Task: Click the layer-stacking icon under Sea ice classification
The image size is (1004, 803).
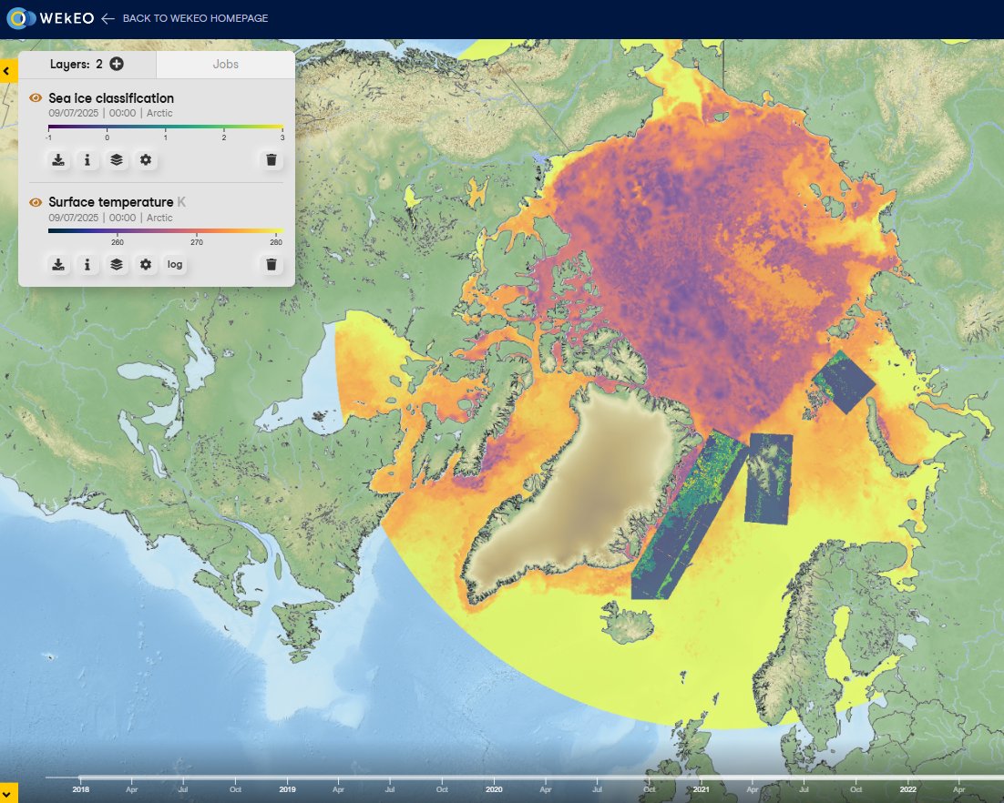Action: 116,160
